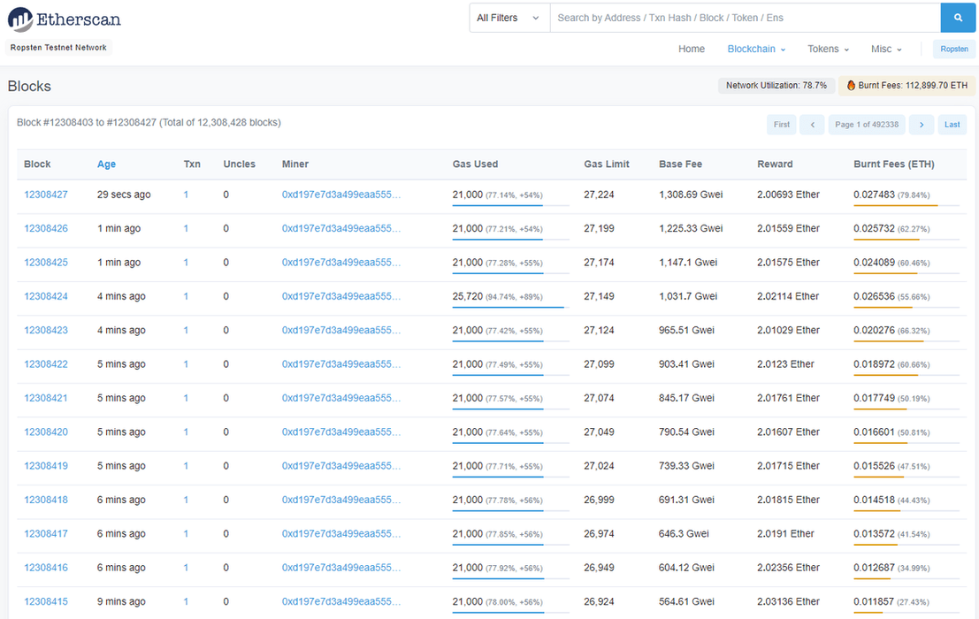Go to Home page

[692, 49]
